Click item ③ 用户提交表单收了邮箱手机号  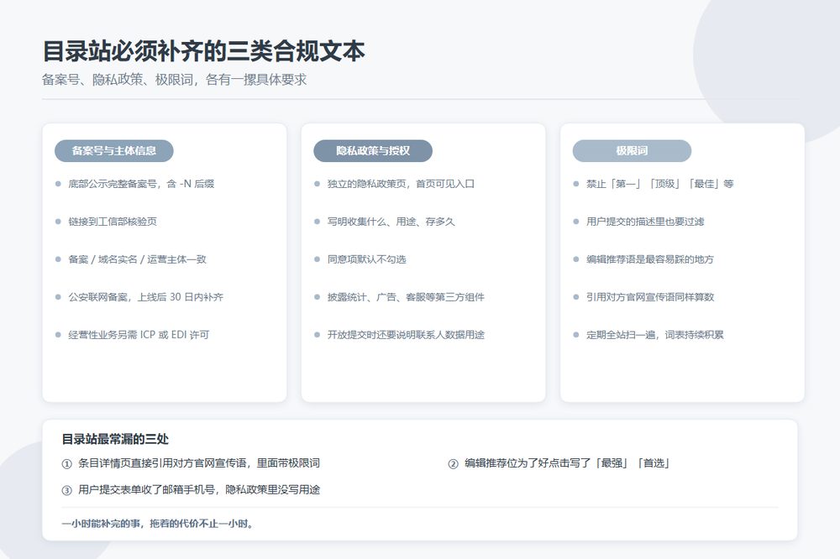coord(191,489)
